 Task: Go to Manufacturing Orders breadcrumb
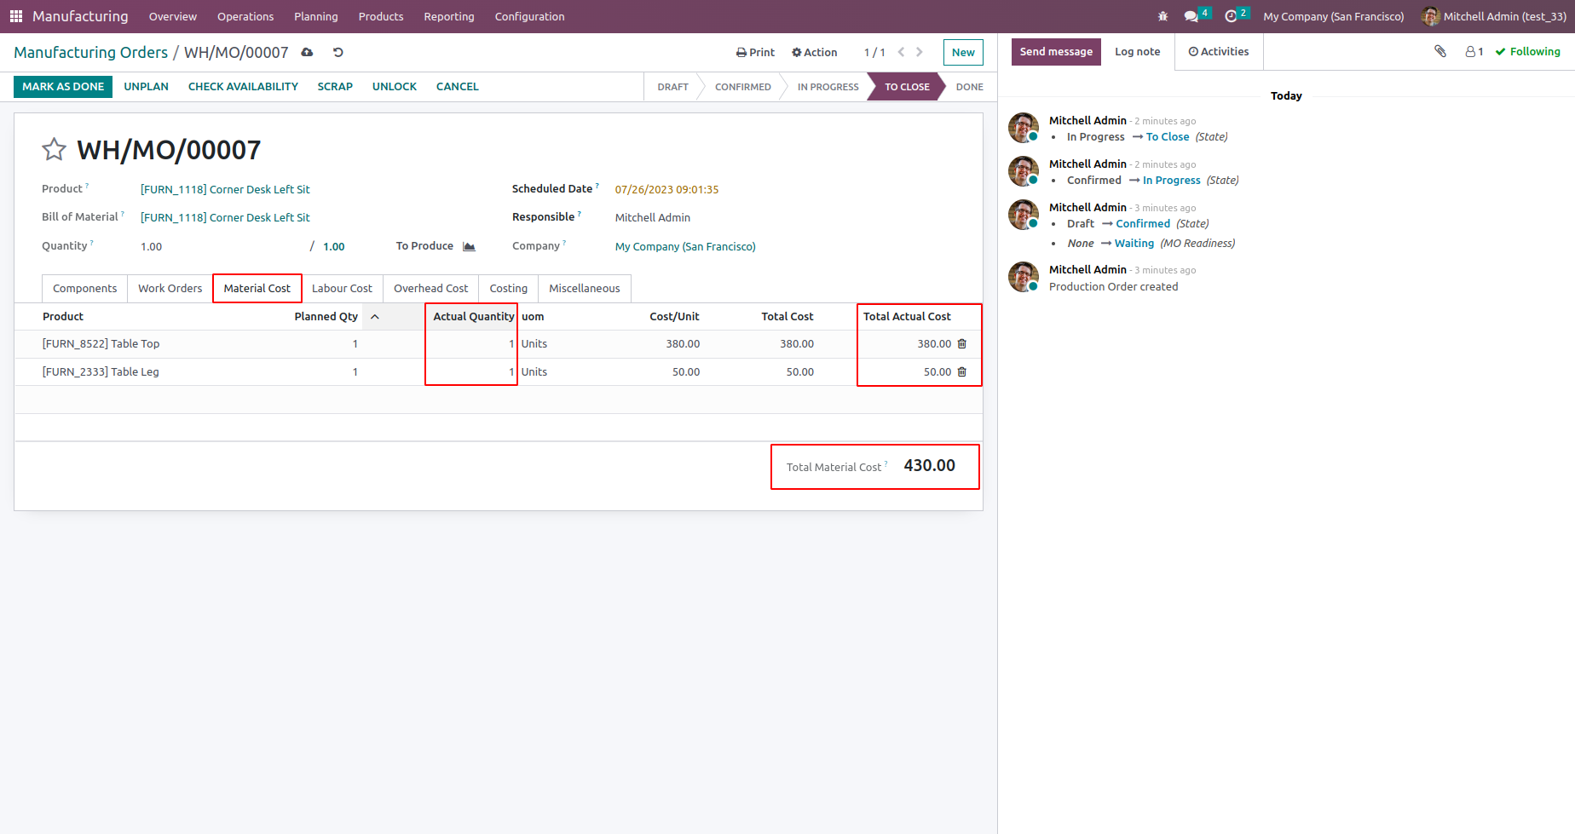(91, 53)
